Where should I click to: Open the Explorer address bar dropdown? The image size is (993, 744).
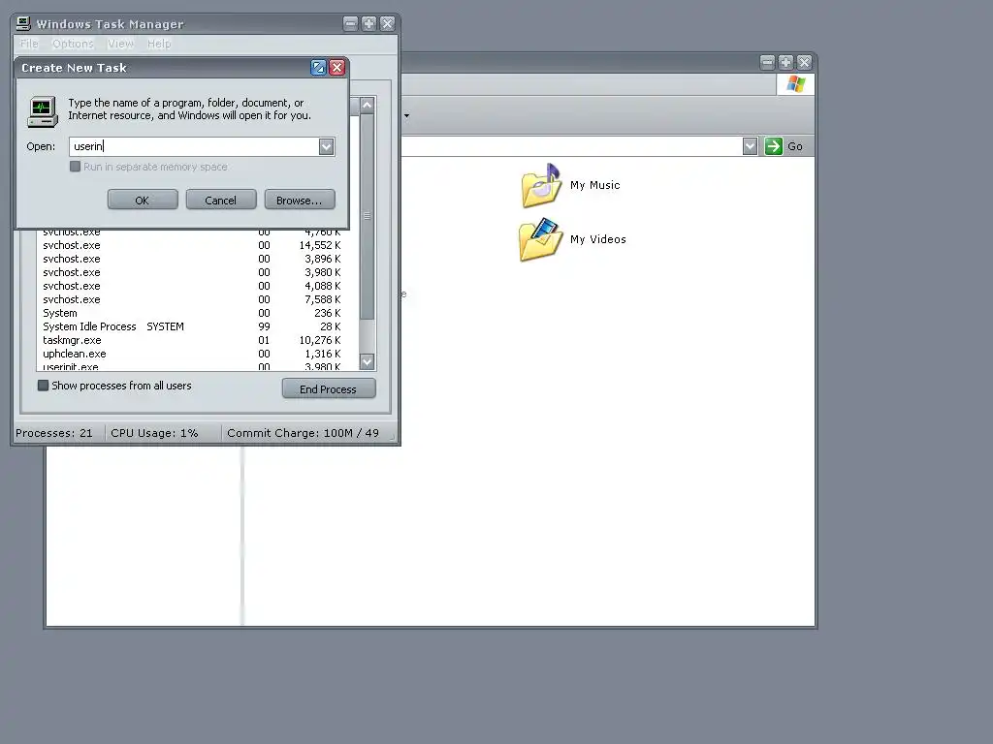pyautogui.click(x=750, y=146)
